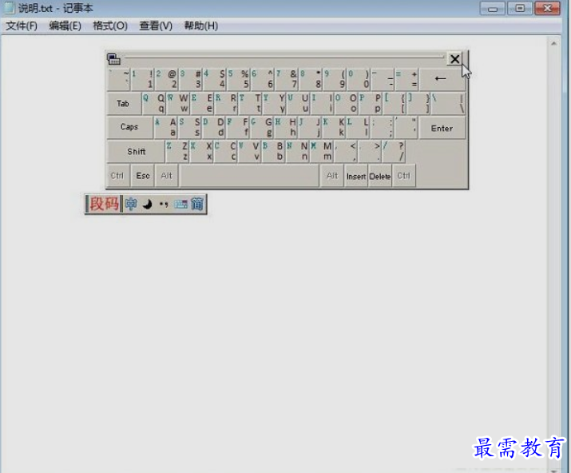The height and width of the screenshot is (473, 571).
Task: Open the 文件(F) menu
Action: click(x=22, y=26)
